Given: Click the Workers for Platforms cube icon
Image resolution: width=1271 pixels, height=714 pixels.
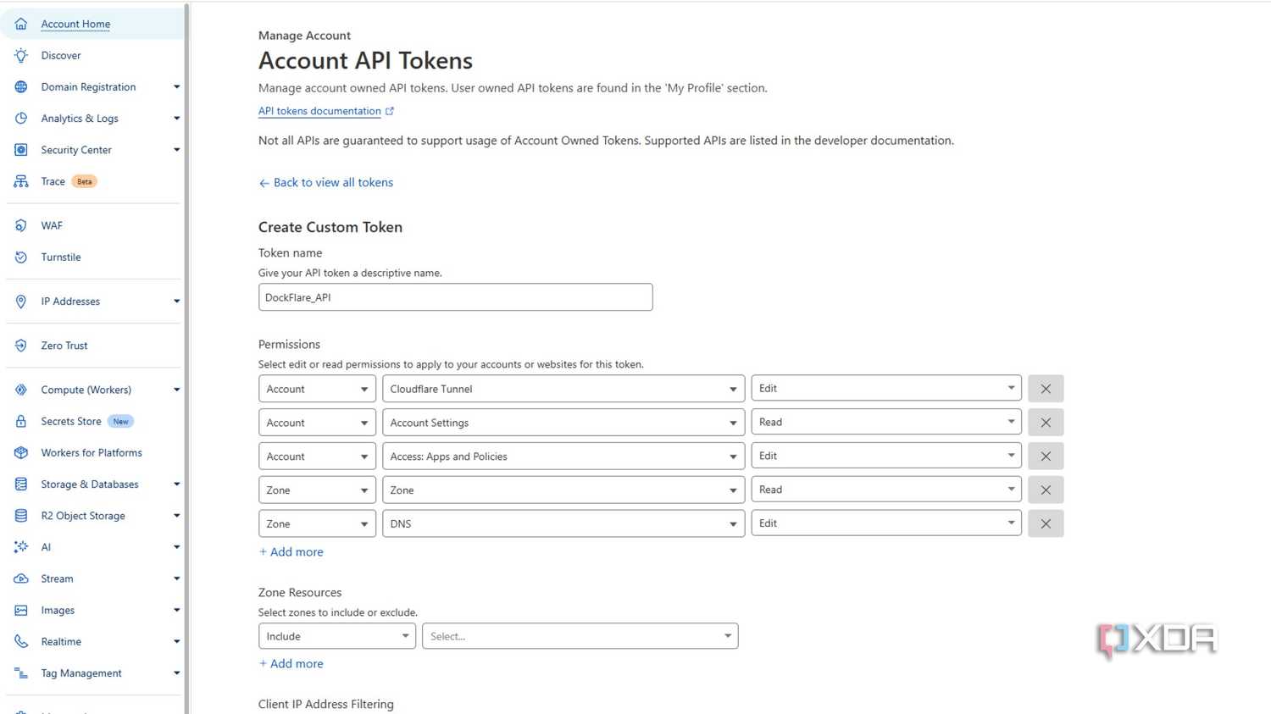Looking at the screenshot, I should click(21, 452).
